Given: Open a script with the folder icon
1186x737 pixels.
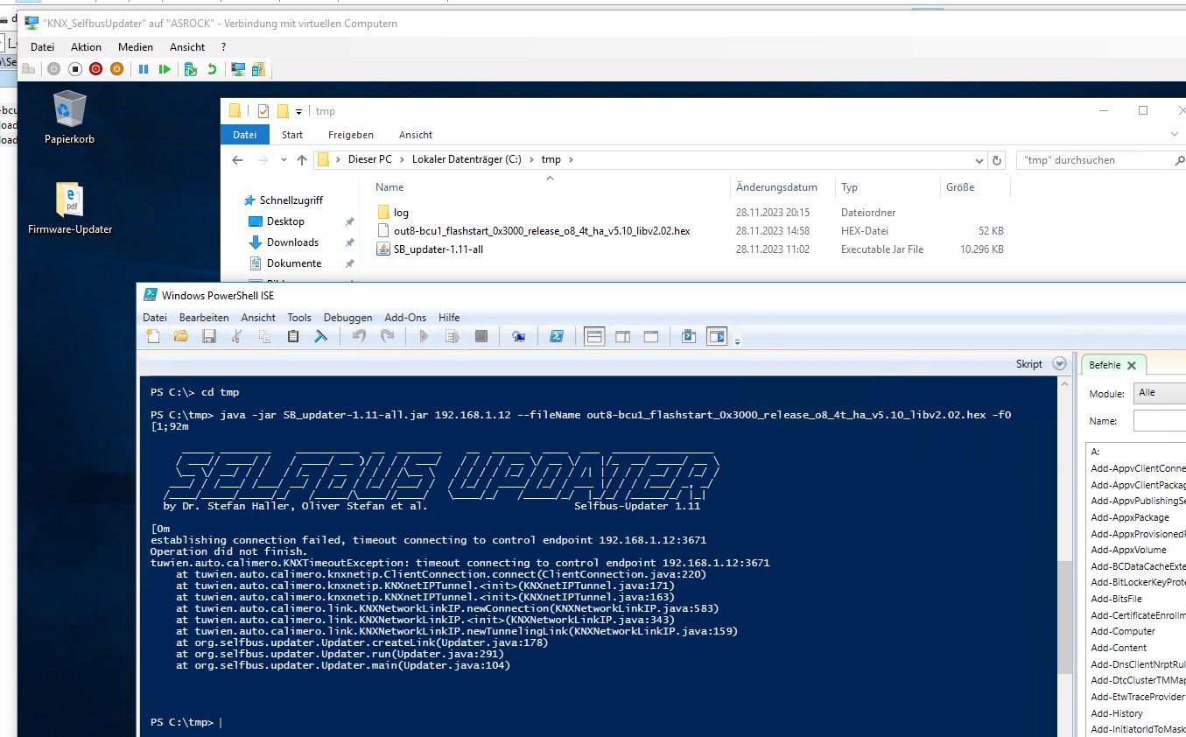Looking at the screenshot, I should (181, 336).
